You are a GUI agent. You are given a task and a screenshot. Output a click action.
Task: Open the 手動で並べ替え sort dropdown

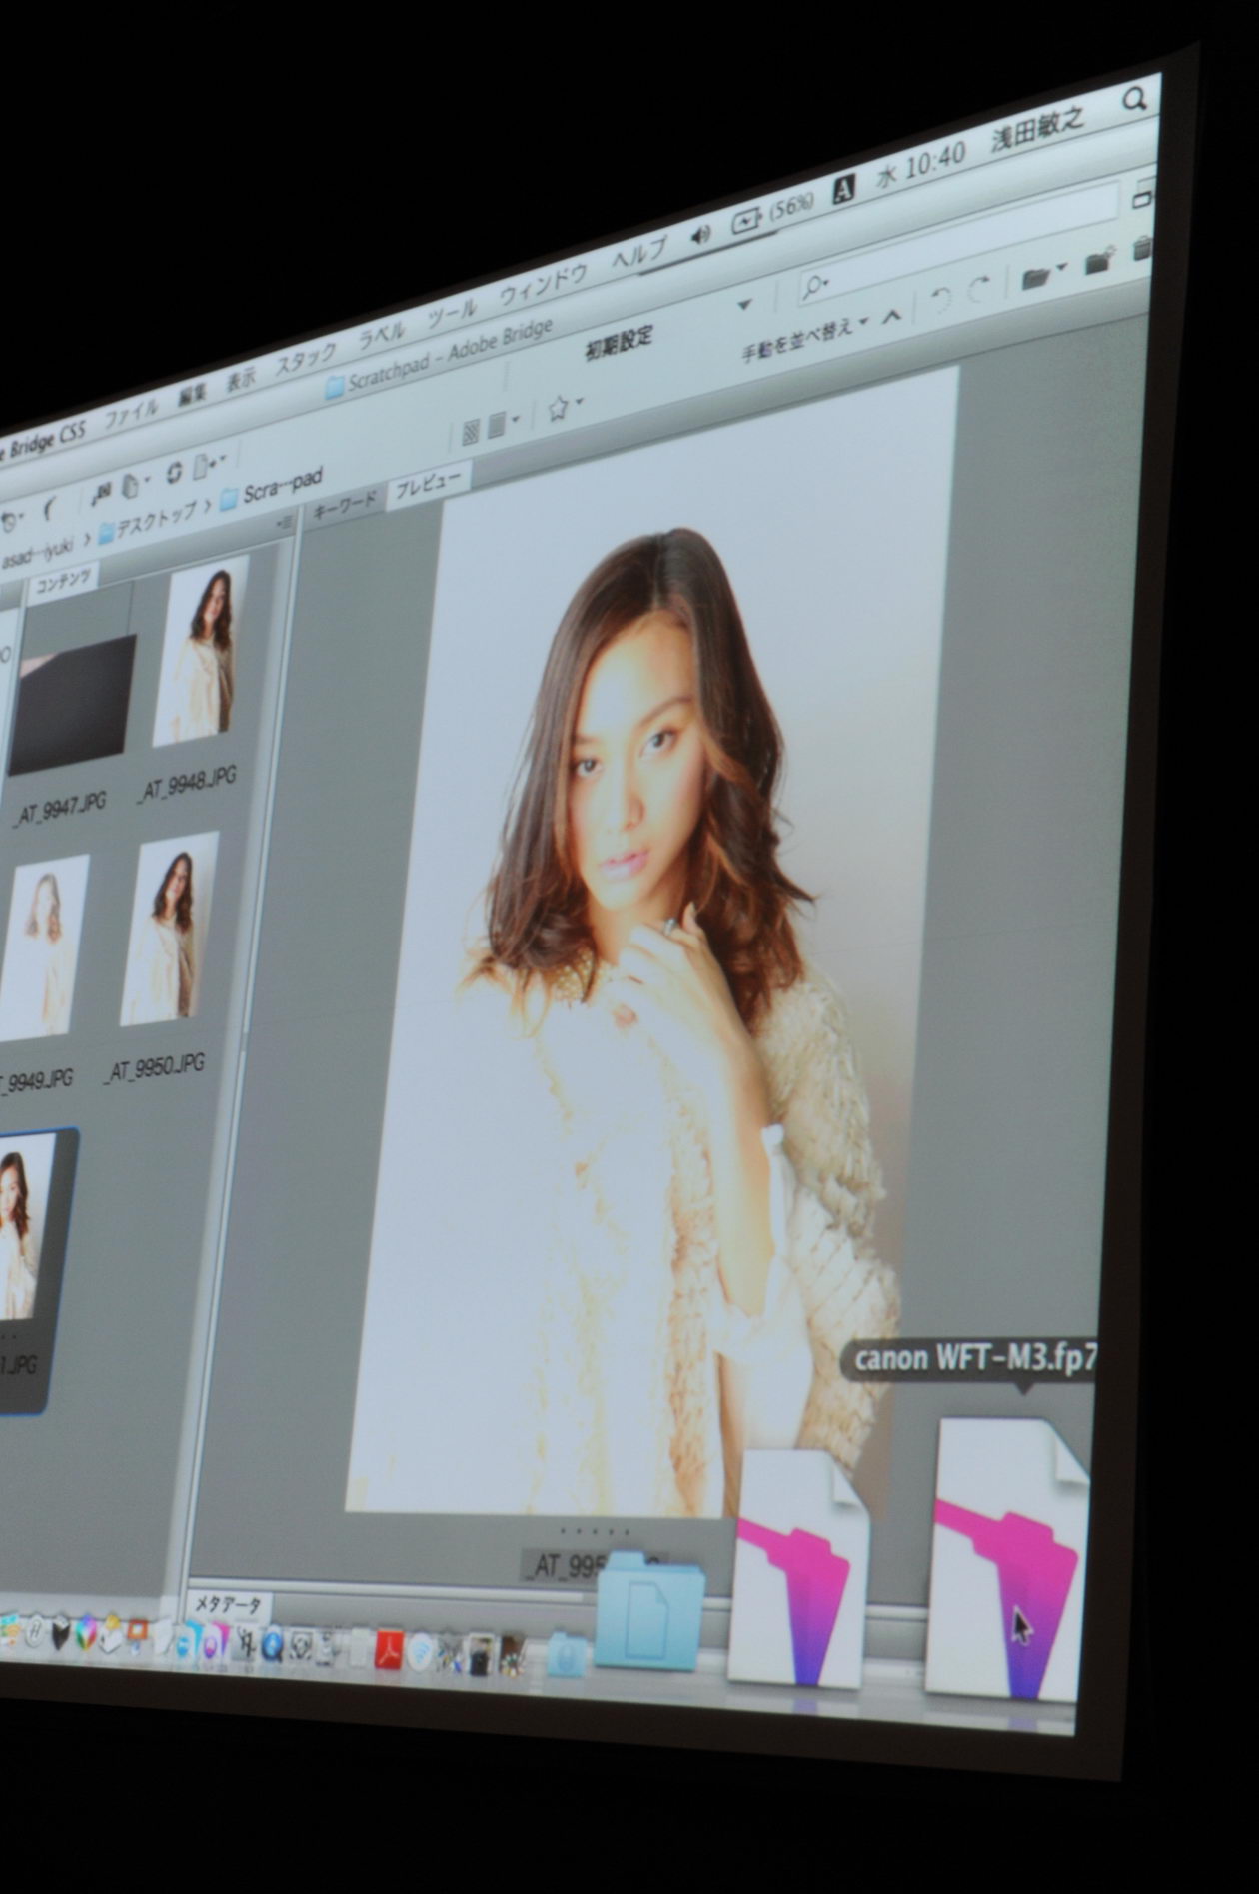804,340
